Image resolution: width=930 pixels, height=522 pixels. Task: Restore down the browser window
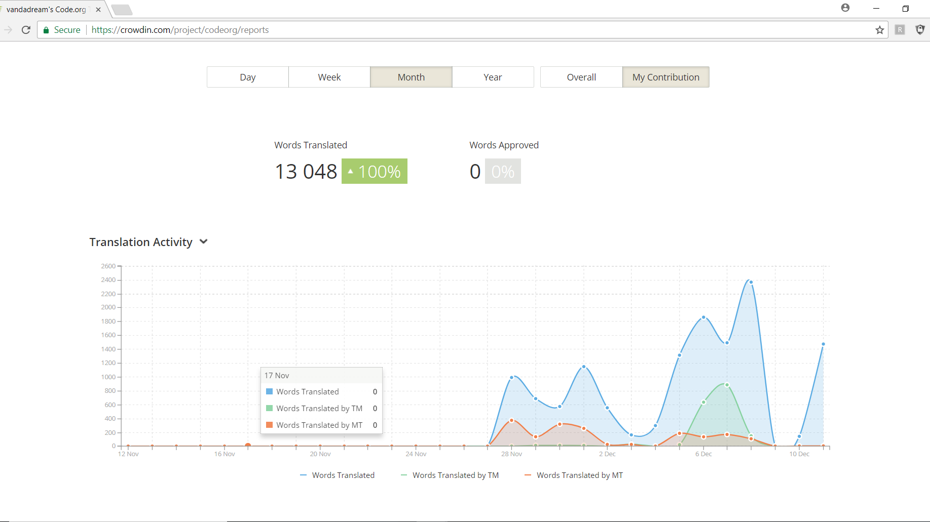tap(906, 9)
